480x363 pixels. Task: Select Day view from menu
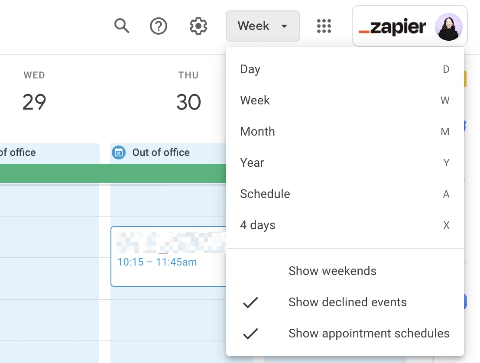[250, 69]
